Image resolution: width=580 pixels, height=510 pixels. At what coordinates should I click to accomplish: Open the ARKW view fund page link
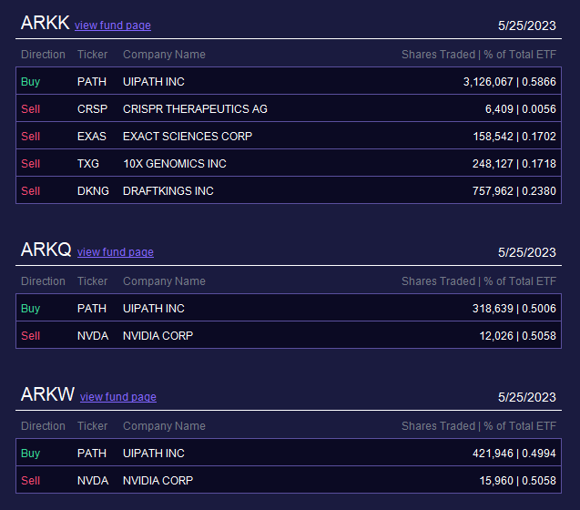(118, 397)
